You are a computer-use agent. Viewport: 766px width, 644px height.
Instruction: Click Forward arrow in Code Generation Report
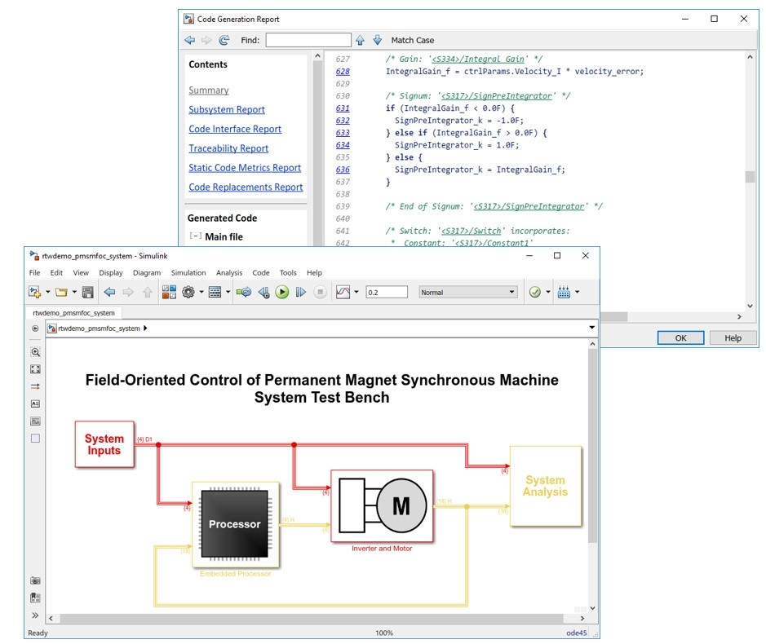tap(206, 40)
